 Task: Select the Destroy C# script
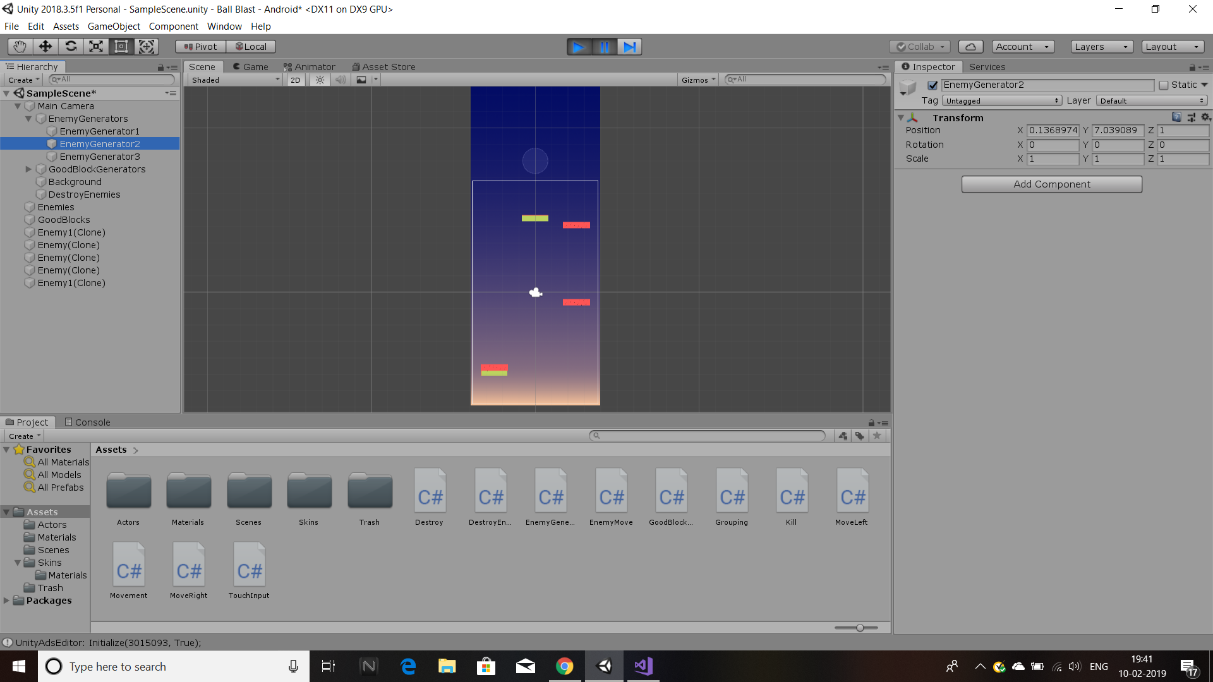click(x=430, y=497)
